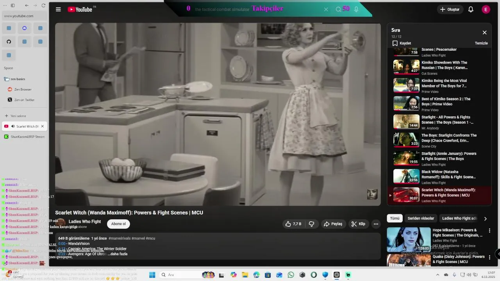
Task: Mute the Scarlet Witch tab speaker icon
Action: point(13,126)
